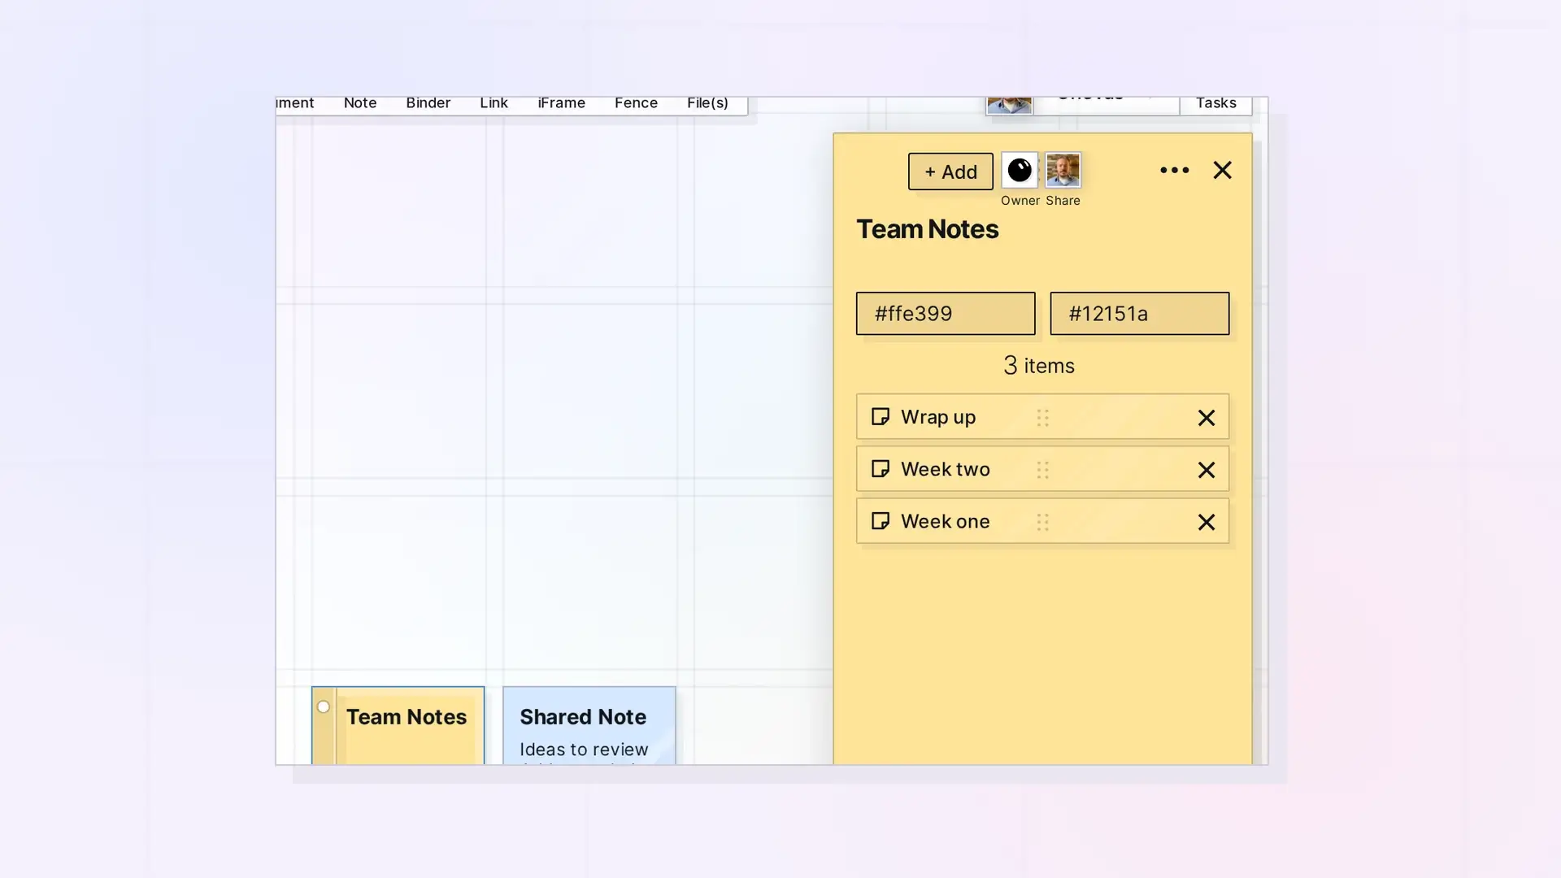Screen dimensions: 1561x878
Task: Click the user avatar in top bar
Action: click(1009, 105)
